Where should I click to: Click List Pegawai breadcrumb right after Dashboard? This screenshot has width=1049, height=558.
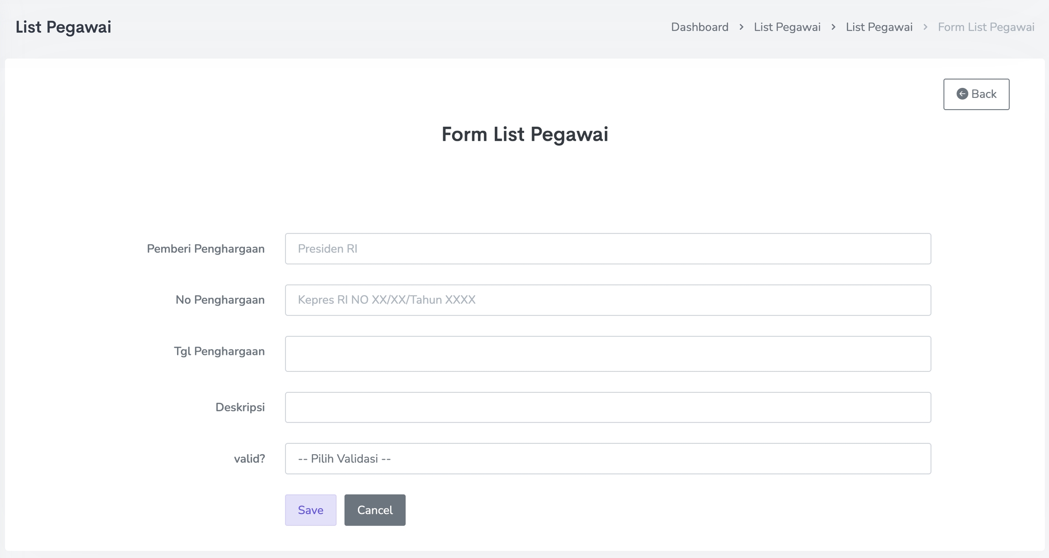(x=787, y=27)
